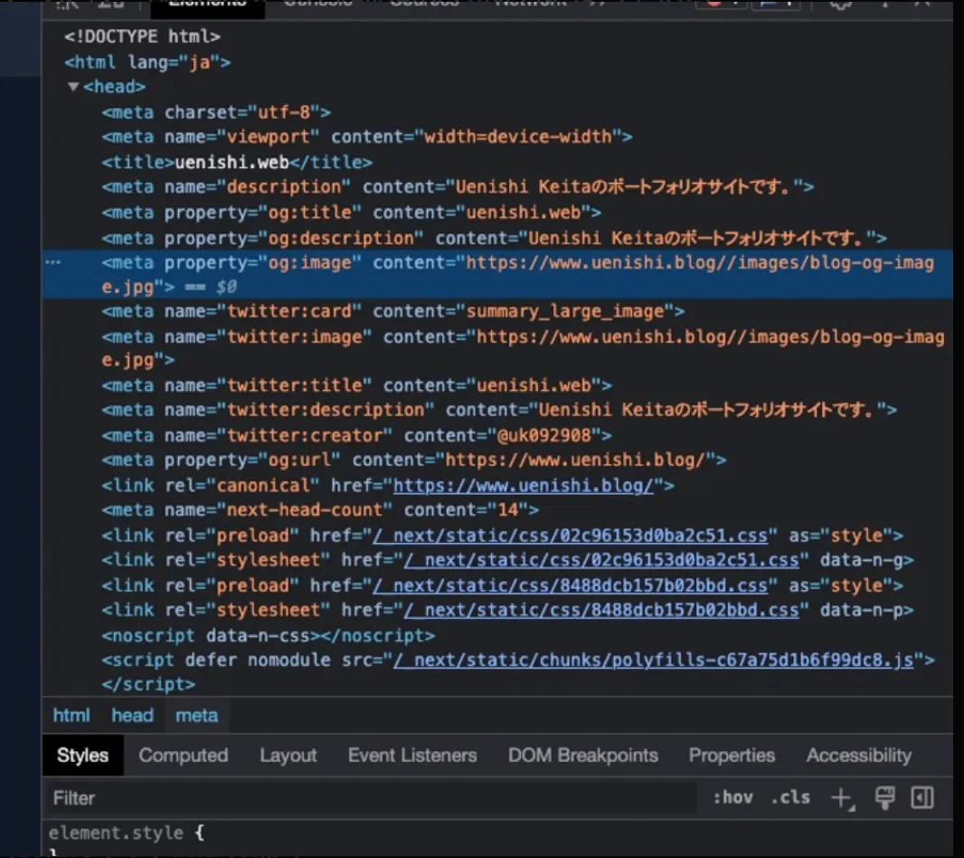Toggle the :hov element state panel
Viewport: 964px width, 858px height.
(x=732, y=798)
